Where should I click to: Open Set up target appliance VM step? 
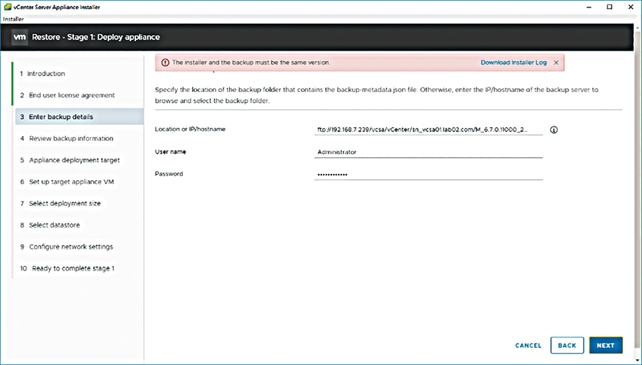67,182
